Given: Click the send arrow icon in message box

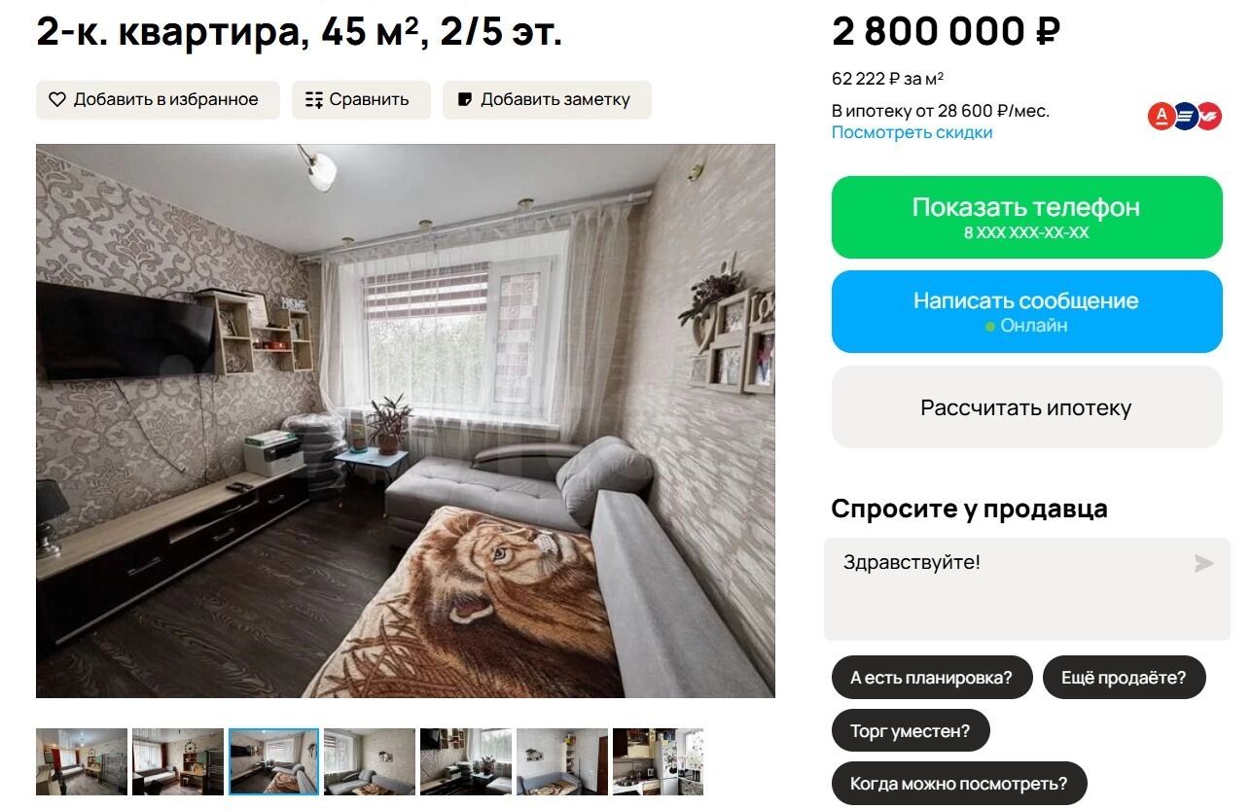Looking at the screenshot, I should pos(1203,563).
